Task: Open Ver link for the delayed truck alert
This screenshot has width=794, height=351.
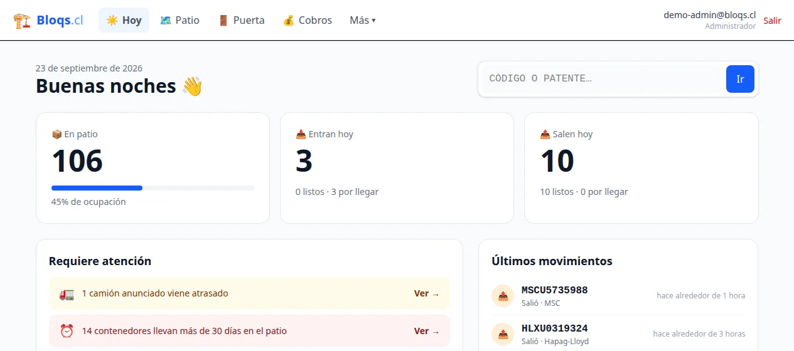Action: 427,293
